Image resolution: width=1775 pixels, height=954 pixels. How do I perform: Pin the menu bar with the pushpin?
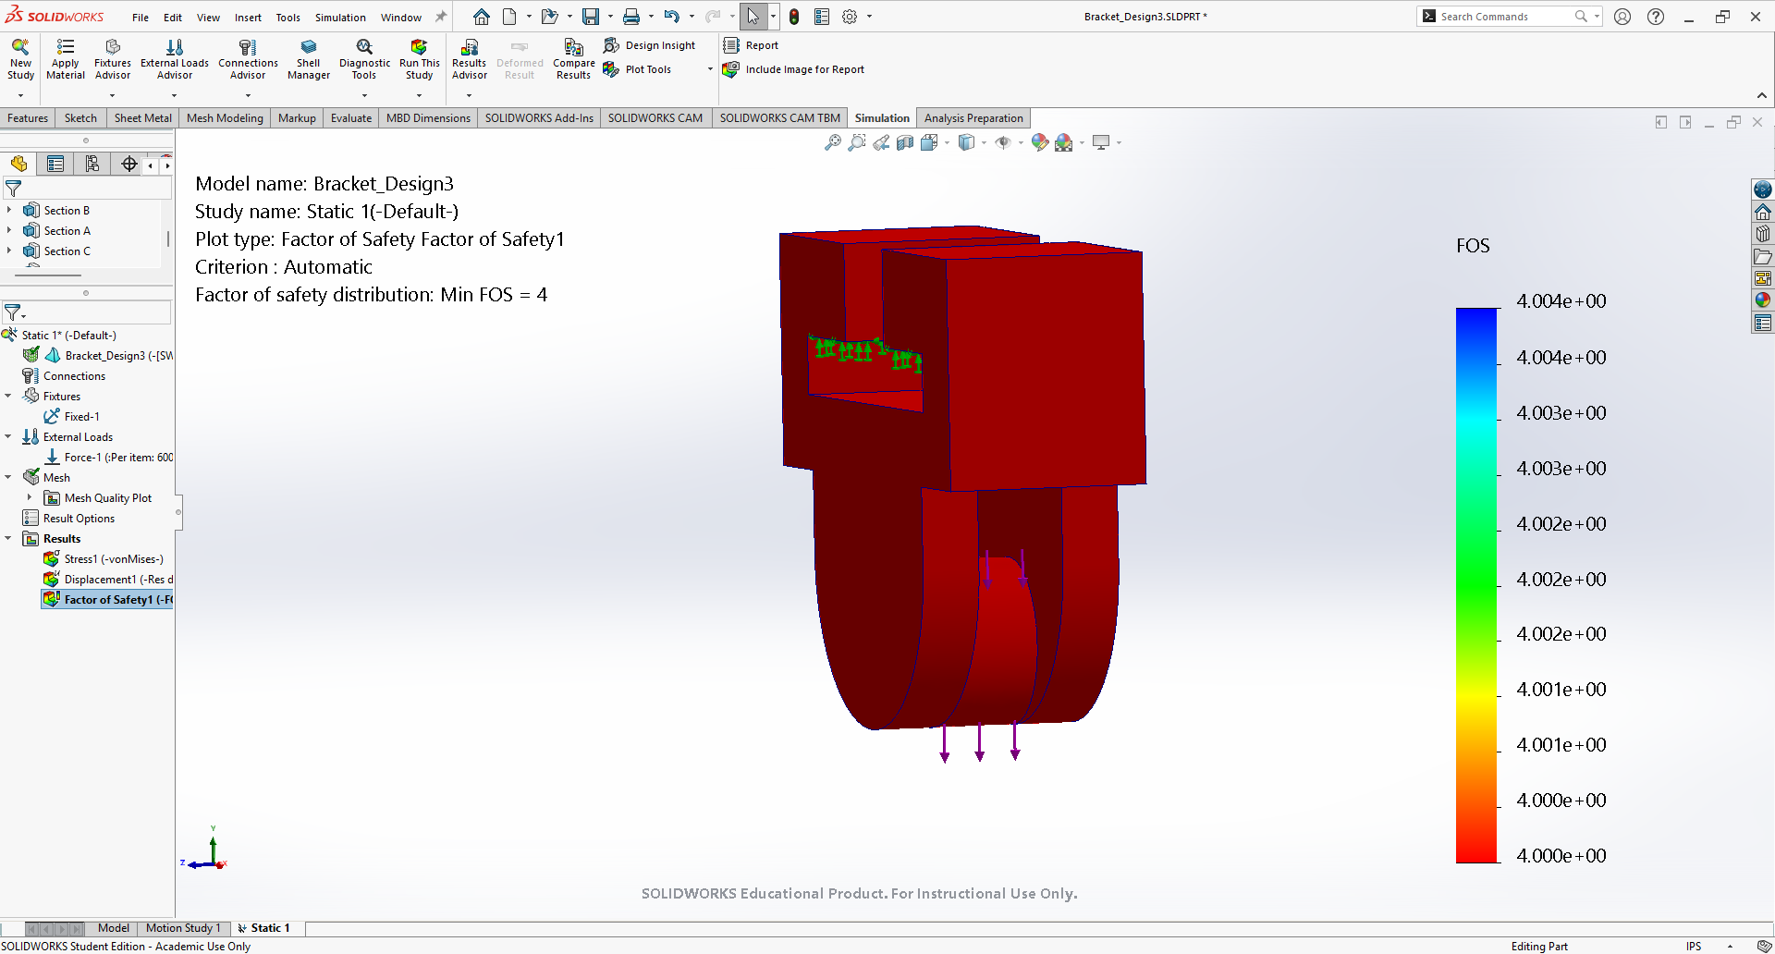[441, 17]
